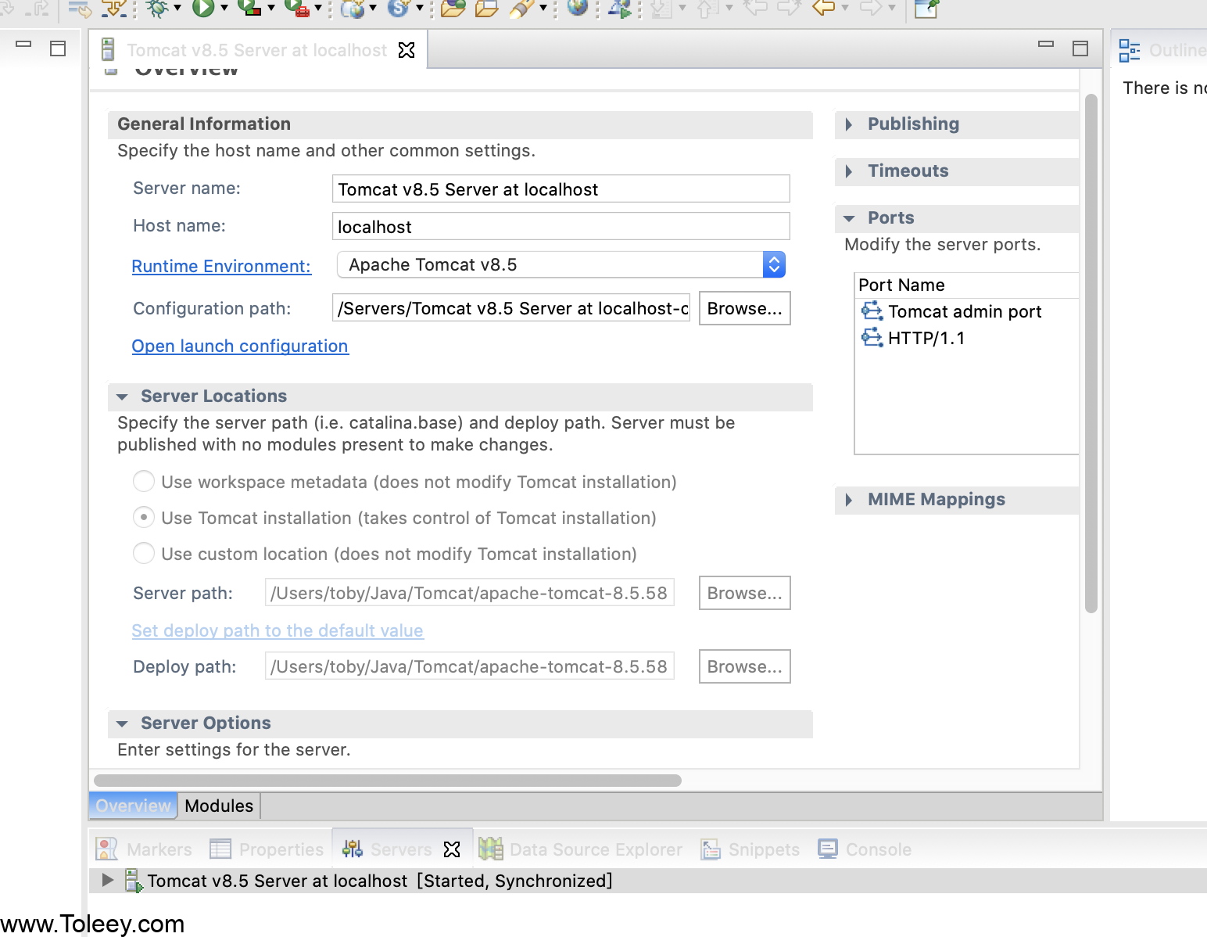
Task: Open the Markers tab
Action: (144, 849)
